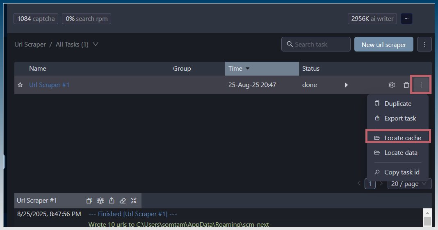
Task: Open the 20 / page size dropdown
Action: 409,184
